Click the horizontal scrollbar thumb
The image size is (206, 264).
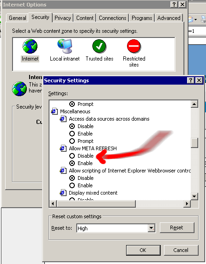pyautogui.click(x=96, y=204)
